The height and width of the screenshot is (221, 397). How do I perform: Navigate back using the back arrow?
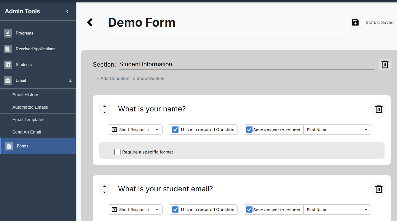coord(90,22)
